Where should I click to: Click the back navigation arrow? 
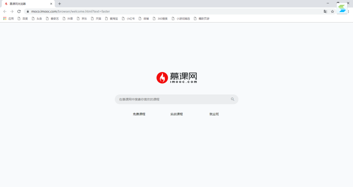pos(5,11)
